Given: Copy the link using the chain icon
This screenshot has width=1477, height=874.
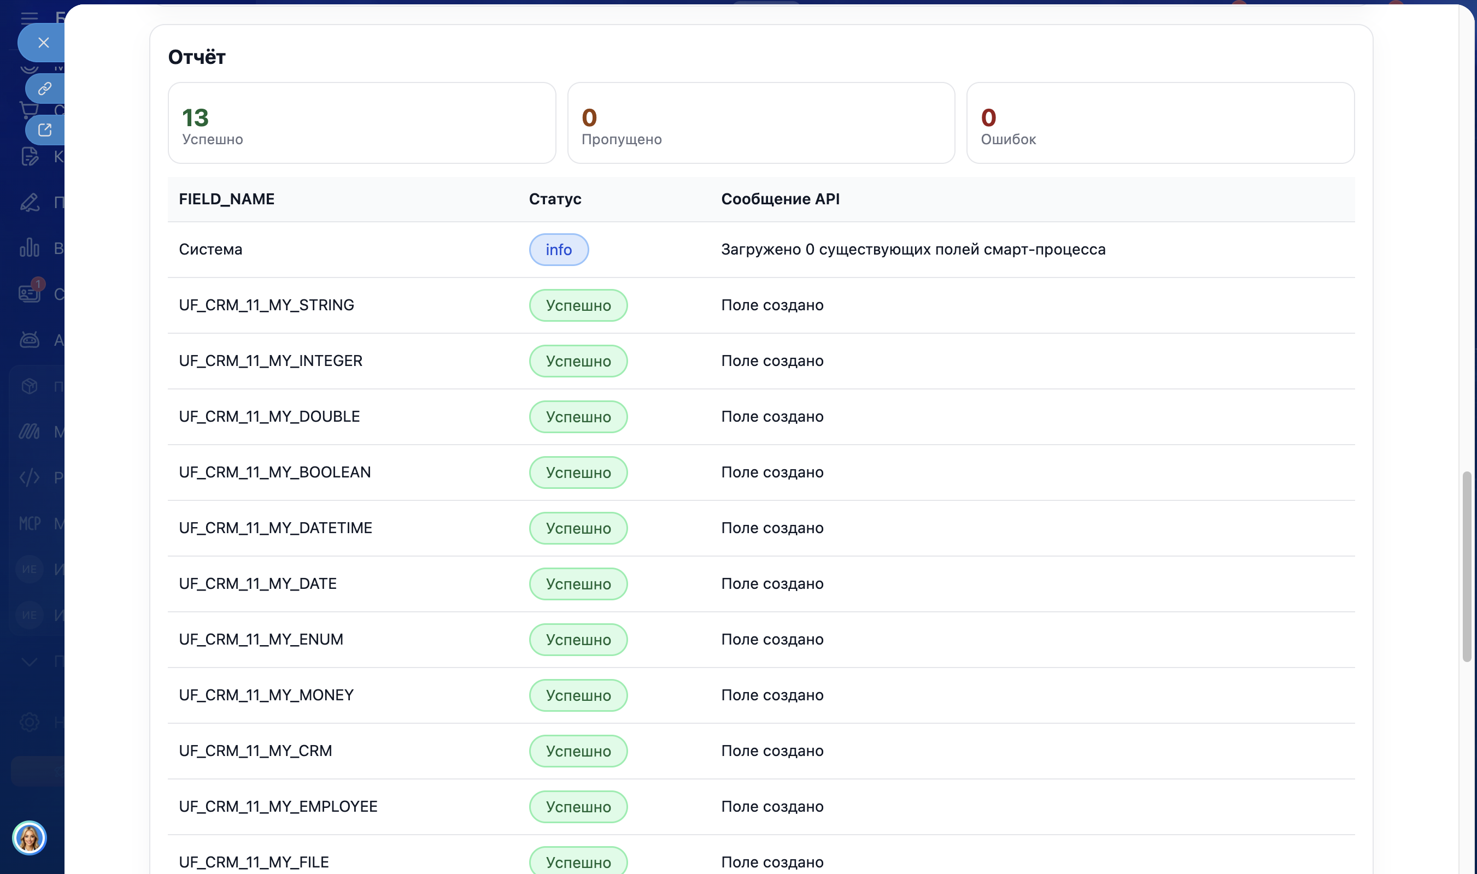Looking at the screenshot, I should [x=45, y=88].
